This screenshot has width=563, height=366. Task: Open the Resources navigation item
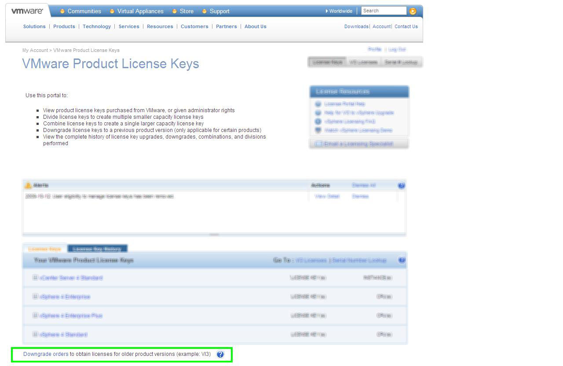coord(160,26)
